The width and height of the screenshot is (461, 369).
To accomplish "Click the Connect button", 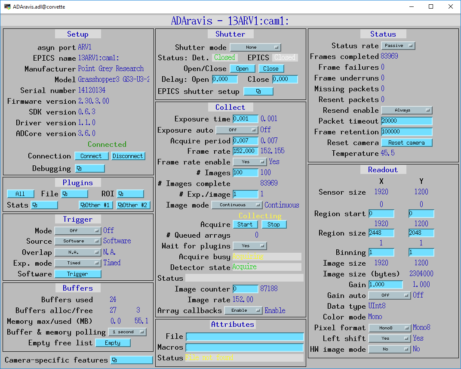I will 91,156.
